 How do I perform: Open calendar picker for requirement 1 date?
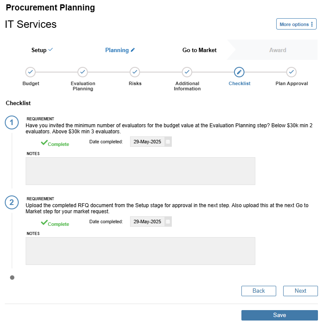168,142
